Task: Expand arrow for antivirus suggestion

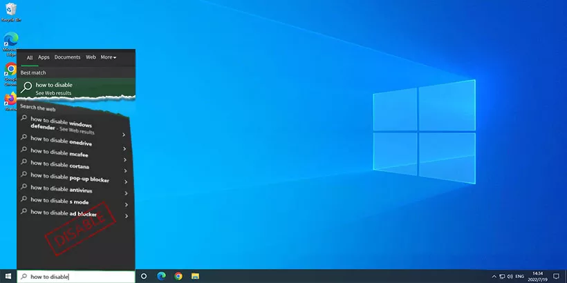Action: click(x=126, y=193)
